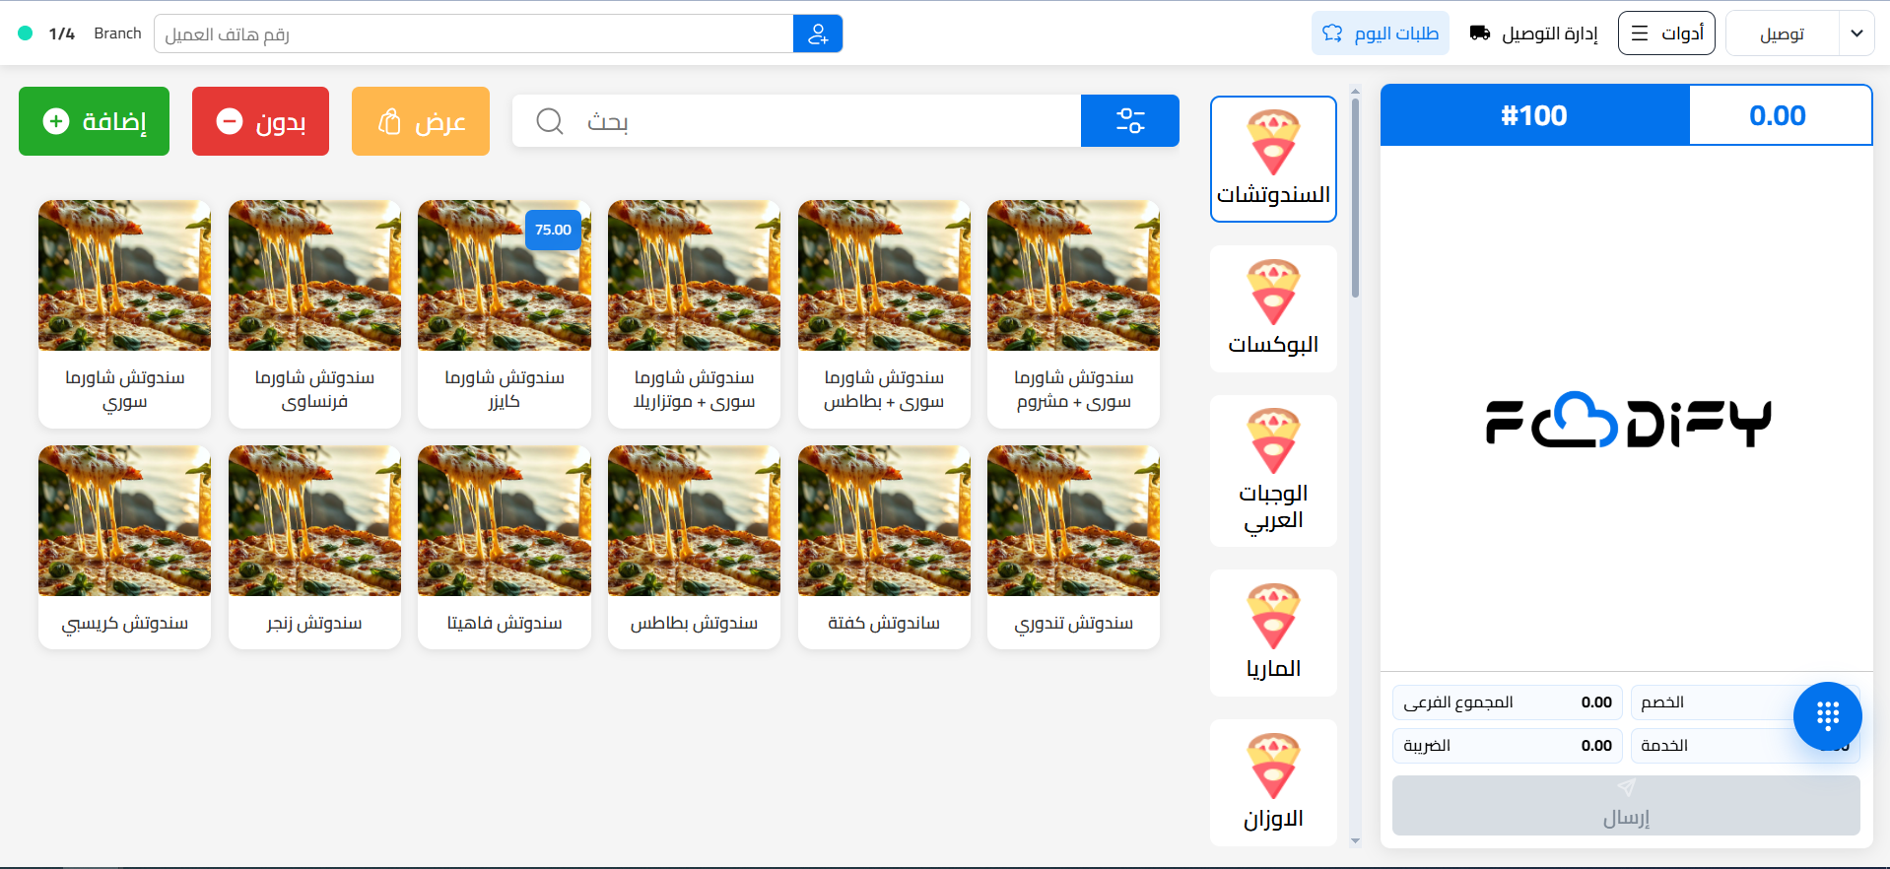The height and width of the screenshot is (869, 1890).
Task: Click the paper plane send icon
Action: point(1626,787)
